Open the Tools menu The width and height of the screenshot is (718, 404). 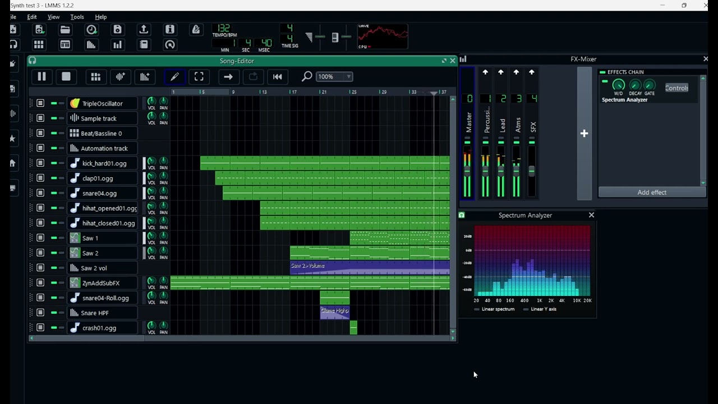77,17
